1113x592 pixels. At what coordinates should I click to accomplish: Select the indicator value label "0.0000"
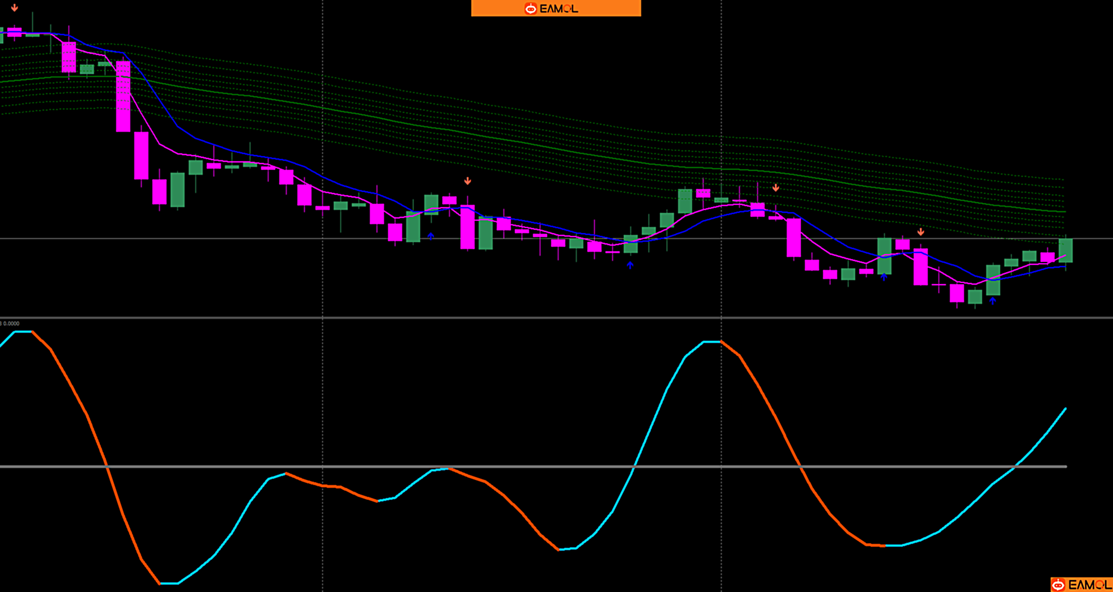coord(10,323)
